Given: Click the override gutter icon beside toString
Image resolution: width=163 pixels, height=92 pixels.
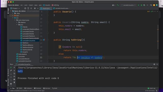Looking at the screenshot, I should pos(44,40).
